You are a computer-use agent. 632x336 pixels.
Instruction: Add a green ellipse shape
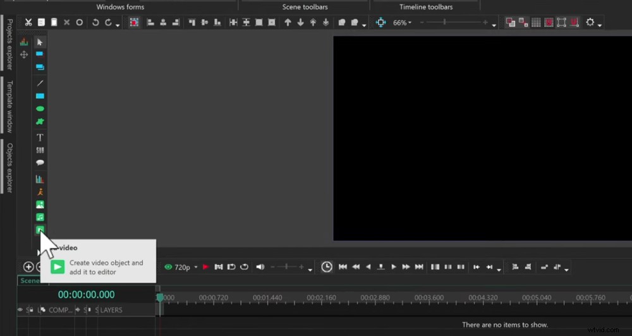pos(40,109)
